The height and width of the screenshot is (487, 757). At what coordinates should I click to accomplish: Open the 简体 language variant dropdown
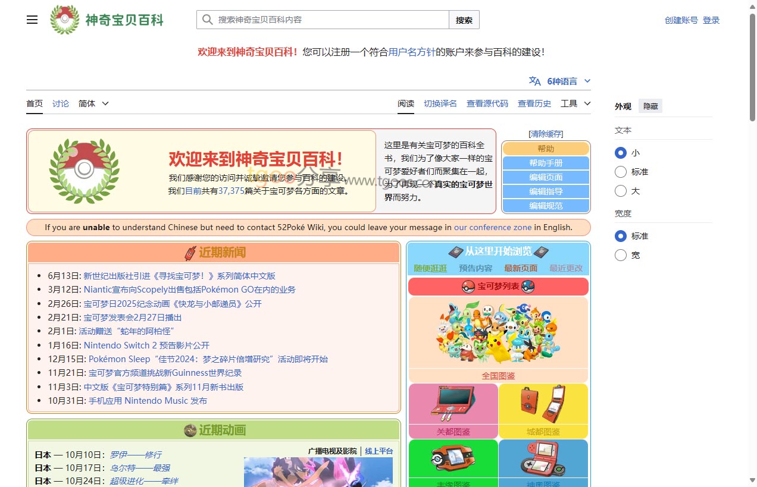[93, 103]
